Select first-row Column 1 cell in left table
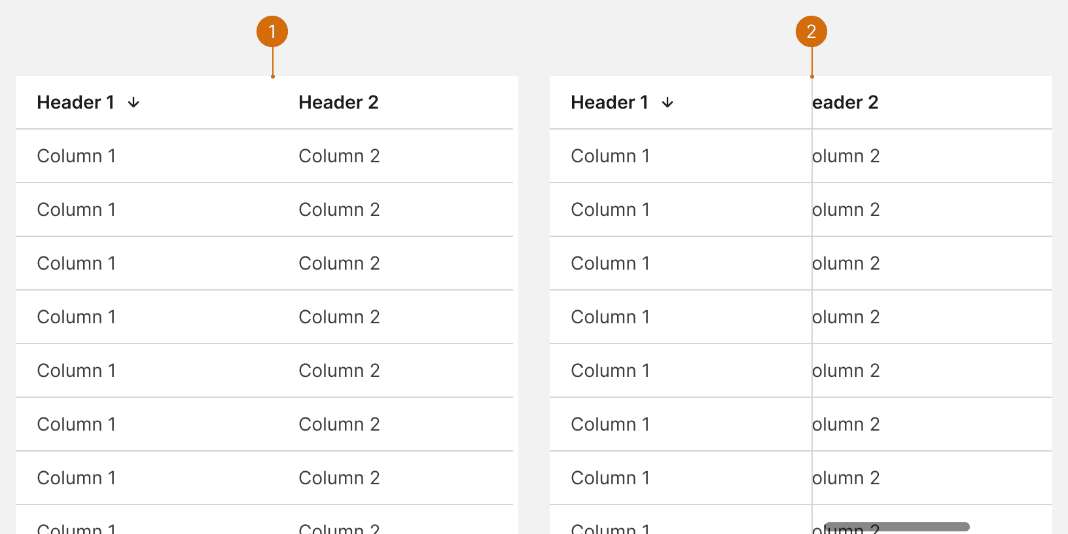Screen dimensions: 1068x534 (77, 156)
